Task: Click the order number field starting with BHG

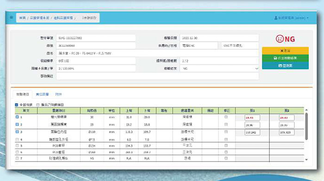Action: coord(96,38)
